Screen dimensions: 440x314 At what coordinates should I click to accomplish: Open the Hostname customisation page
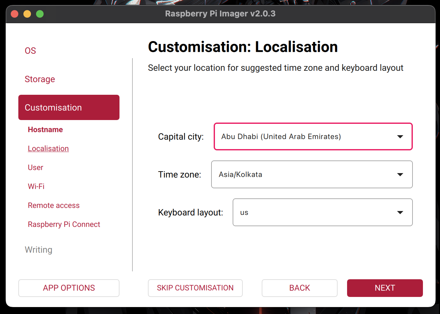pyautogui.click(x=45, y=130)
